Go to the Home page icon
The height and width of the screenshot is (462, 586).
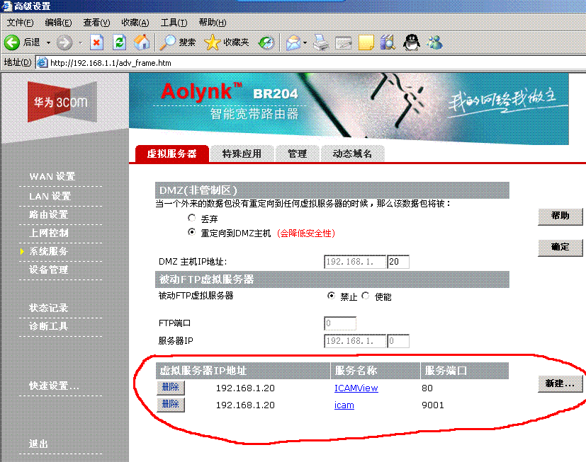142,42
